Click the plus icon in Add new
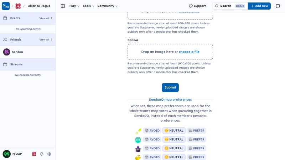Viewport: 285px width, 160px height. (x=252, y=6)
